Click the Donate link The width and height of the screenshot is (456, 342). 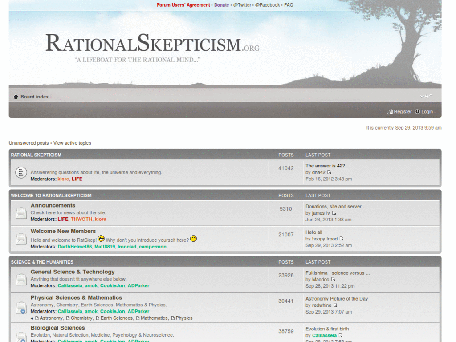tap(221, 5)
